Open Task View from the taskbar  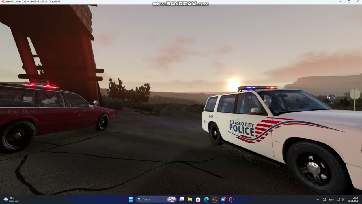tap(182, 199)
